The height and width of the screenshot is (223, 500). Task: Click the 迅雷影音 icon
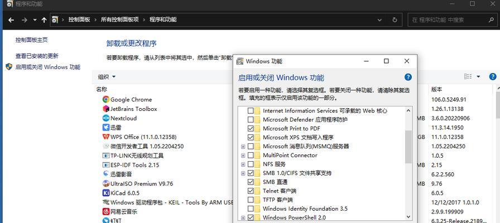click(x=106, y=174)
